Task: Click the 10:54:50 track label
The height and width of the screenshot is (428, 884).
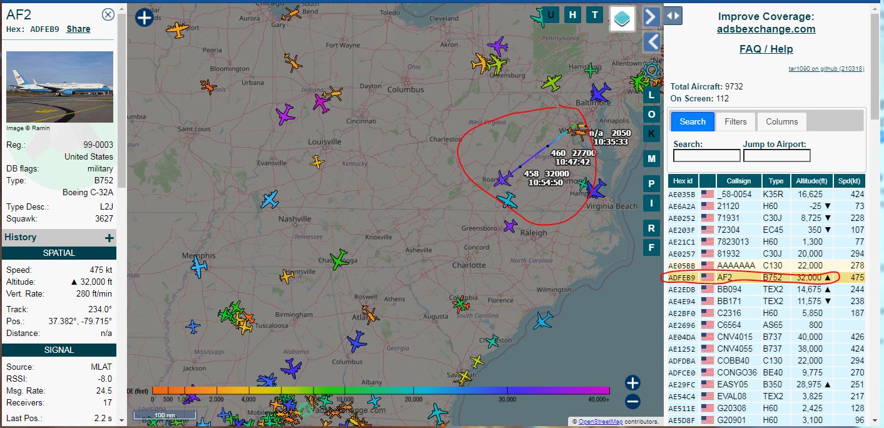Action: [x=546, y=183]
